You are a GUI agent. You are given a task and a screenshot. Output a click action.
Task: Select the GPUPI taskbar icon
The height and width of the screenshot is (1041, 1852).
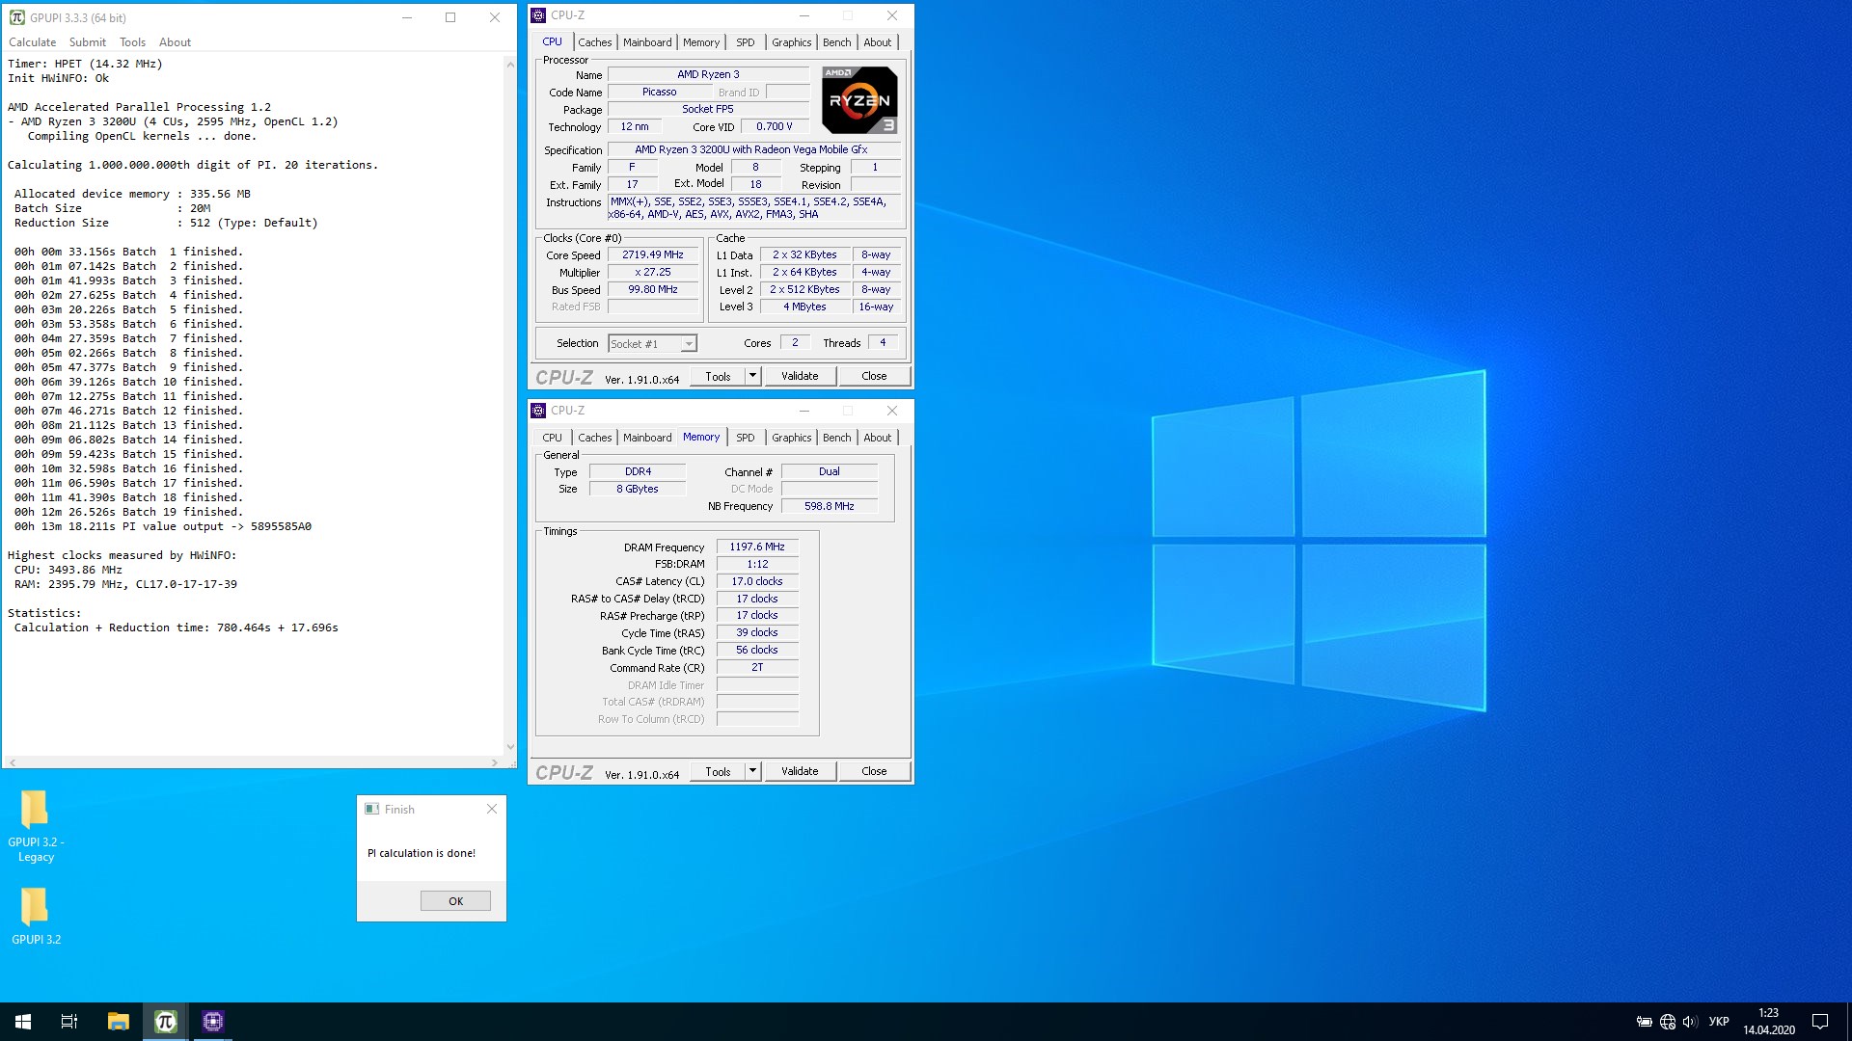click(x=165, y=1022)
